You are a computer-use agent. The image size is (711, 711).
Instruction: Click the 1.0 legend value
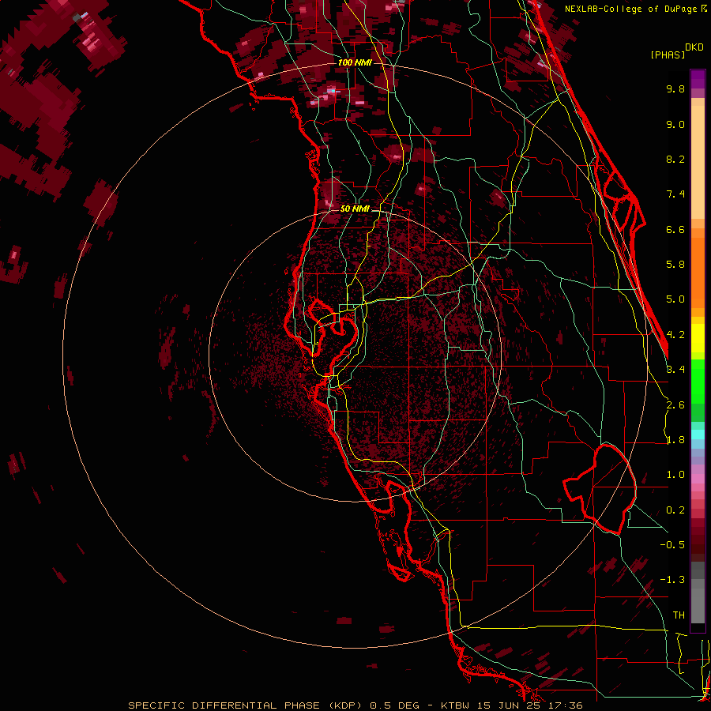coord(675,475)
